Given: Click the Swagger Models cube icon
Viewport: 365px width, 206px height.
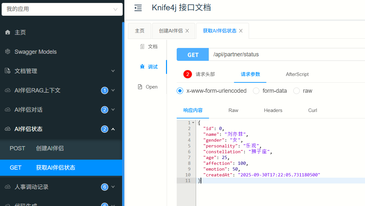Looking at the screenshot, I should click(8, 51).
